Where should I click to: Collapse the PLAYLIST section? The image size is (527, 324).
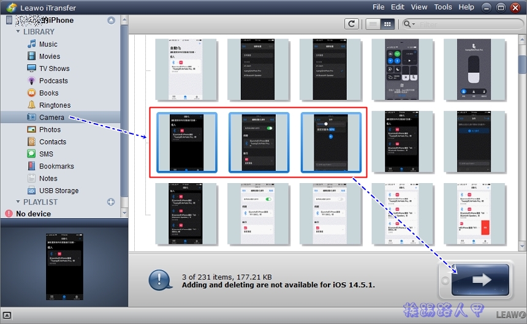click(18, 202)
